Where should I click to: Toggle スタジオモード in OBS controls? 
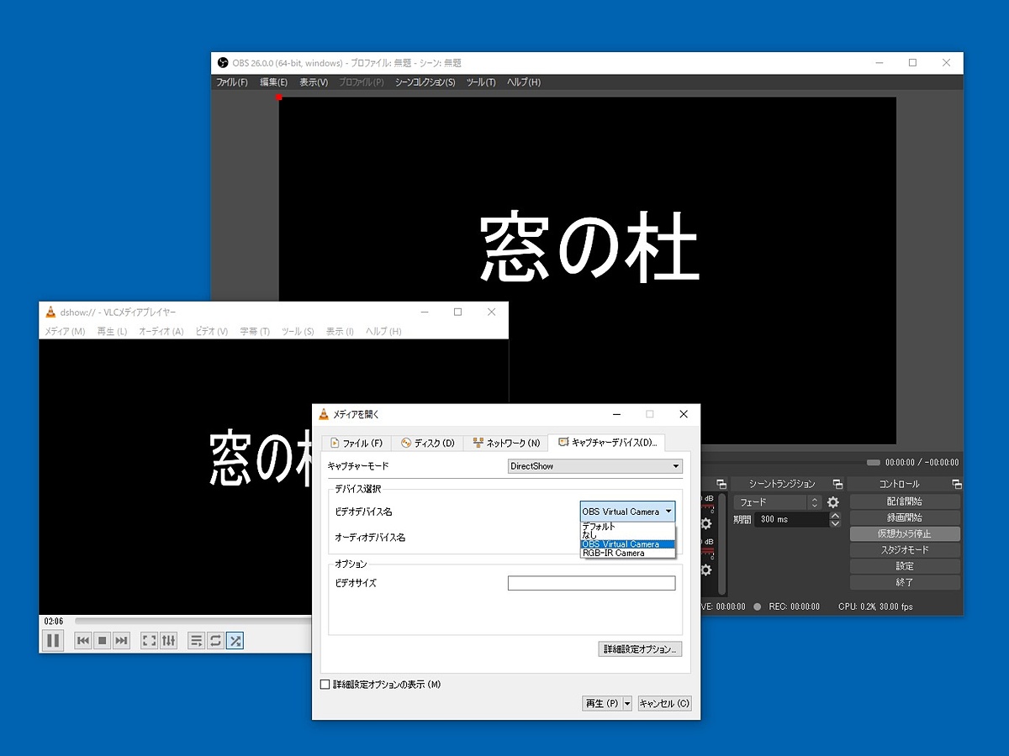point(905,550)
